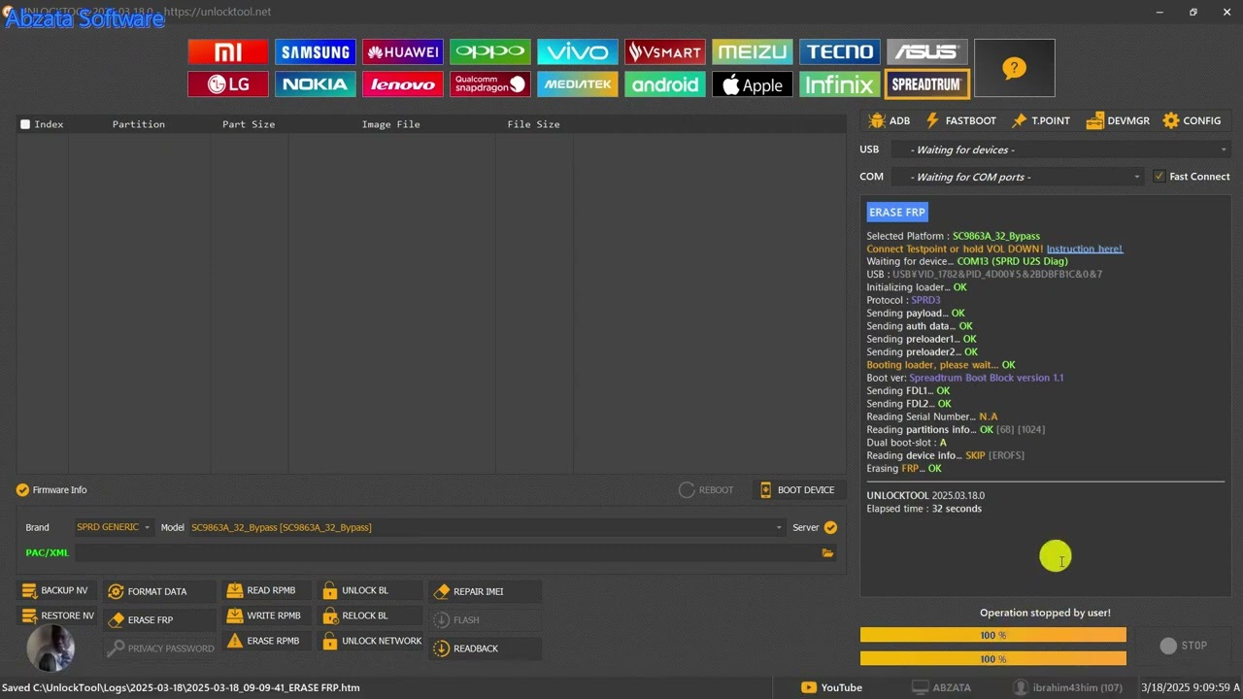Choose the Infinix brand tile
Viewport: 1243px width, 699px height.
pyautogui.click(x=840, y=84)
